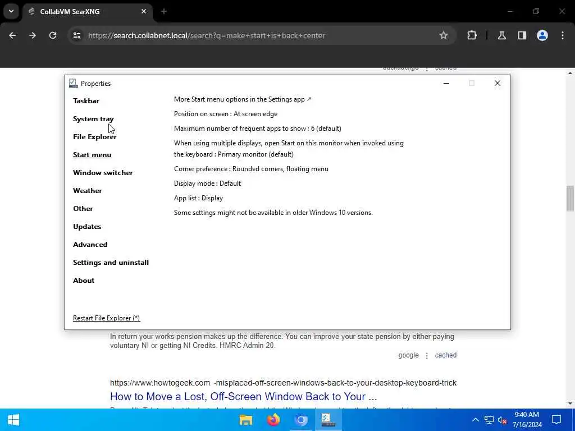Open More Start menu options in Settings app
Viewport: 575px width, 431px height.
click(x=243, y=99)
